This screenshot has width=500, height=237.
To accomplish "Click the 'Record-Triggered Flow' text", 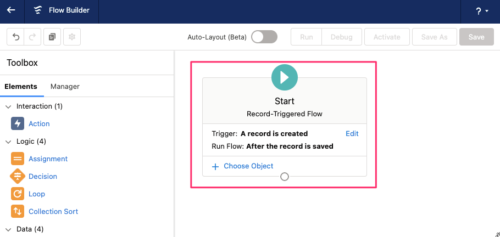I will tap(285, 114).
